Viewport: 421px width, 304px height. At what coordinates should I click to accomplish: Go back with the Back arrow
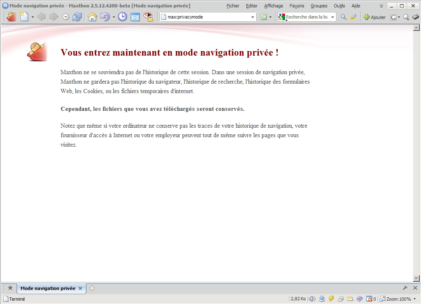point(41,17)
